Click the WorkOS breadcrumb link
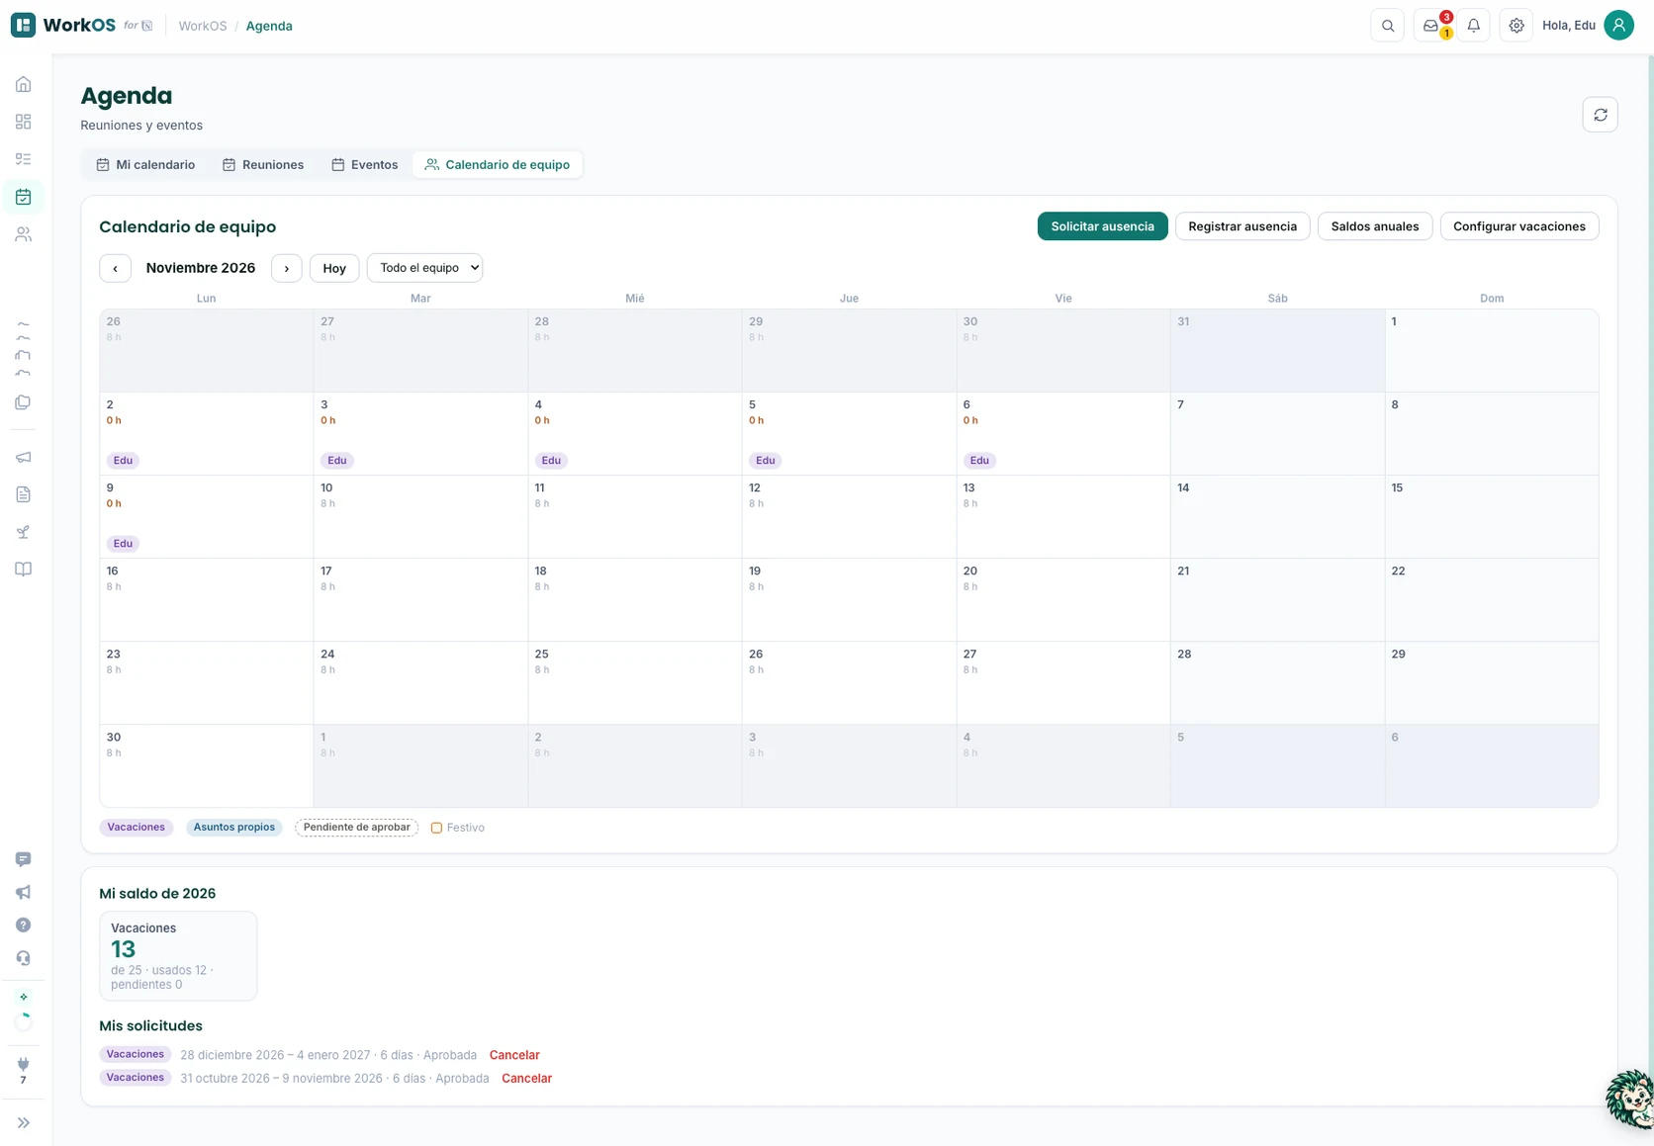This screenshot has height=1146, width=1654. point(203,26)
